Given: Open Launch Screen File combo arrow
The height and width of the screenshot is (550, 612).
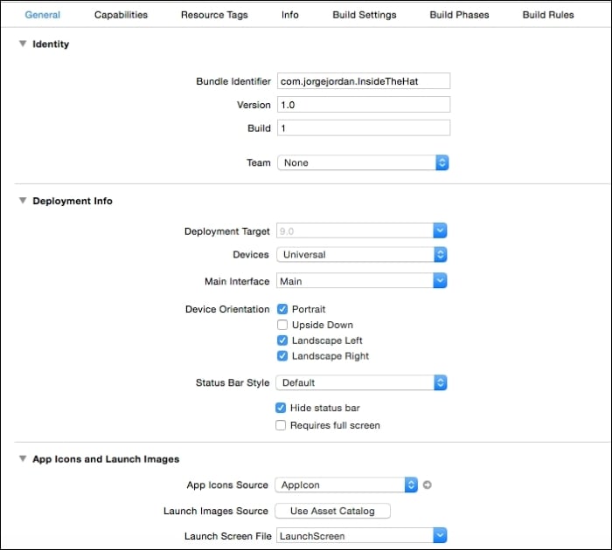Looking at the screenshot, I should click(x=440, y=535).
